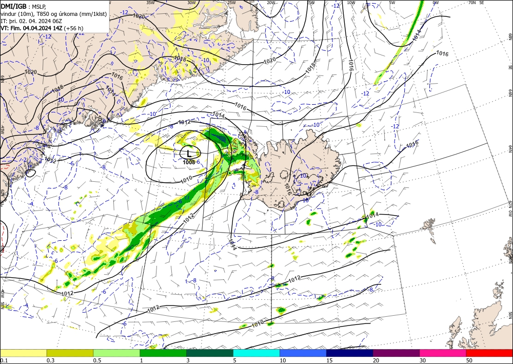Click the '20' legend value label
This screenshot has width=513, height=364.
coord(376,360)
